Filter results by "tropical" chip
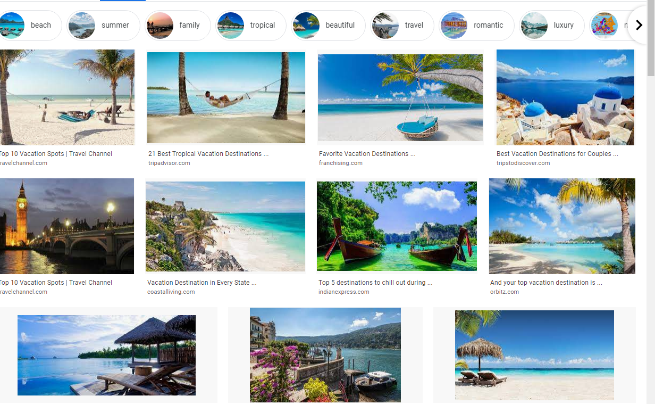The height and width of the screenshot is (404, 655). pos(250,25)
